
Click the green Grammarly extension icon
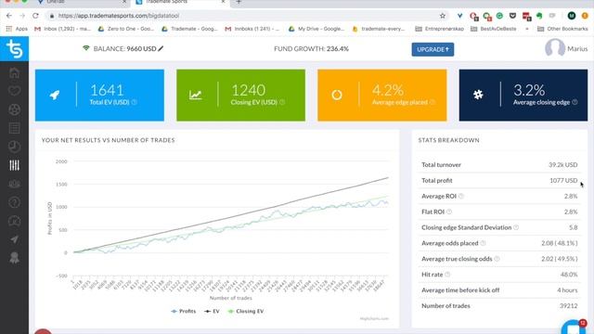click(x=499, y=16)
